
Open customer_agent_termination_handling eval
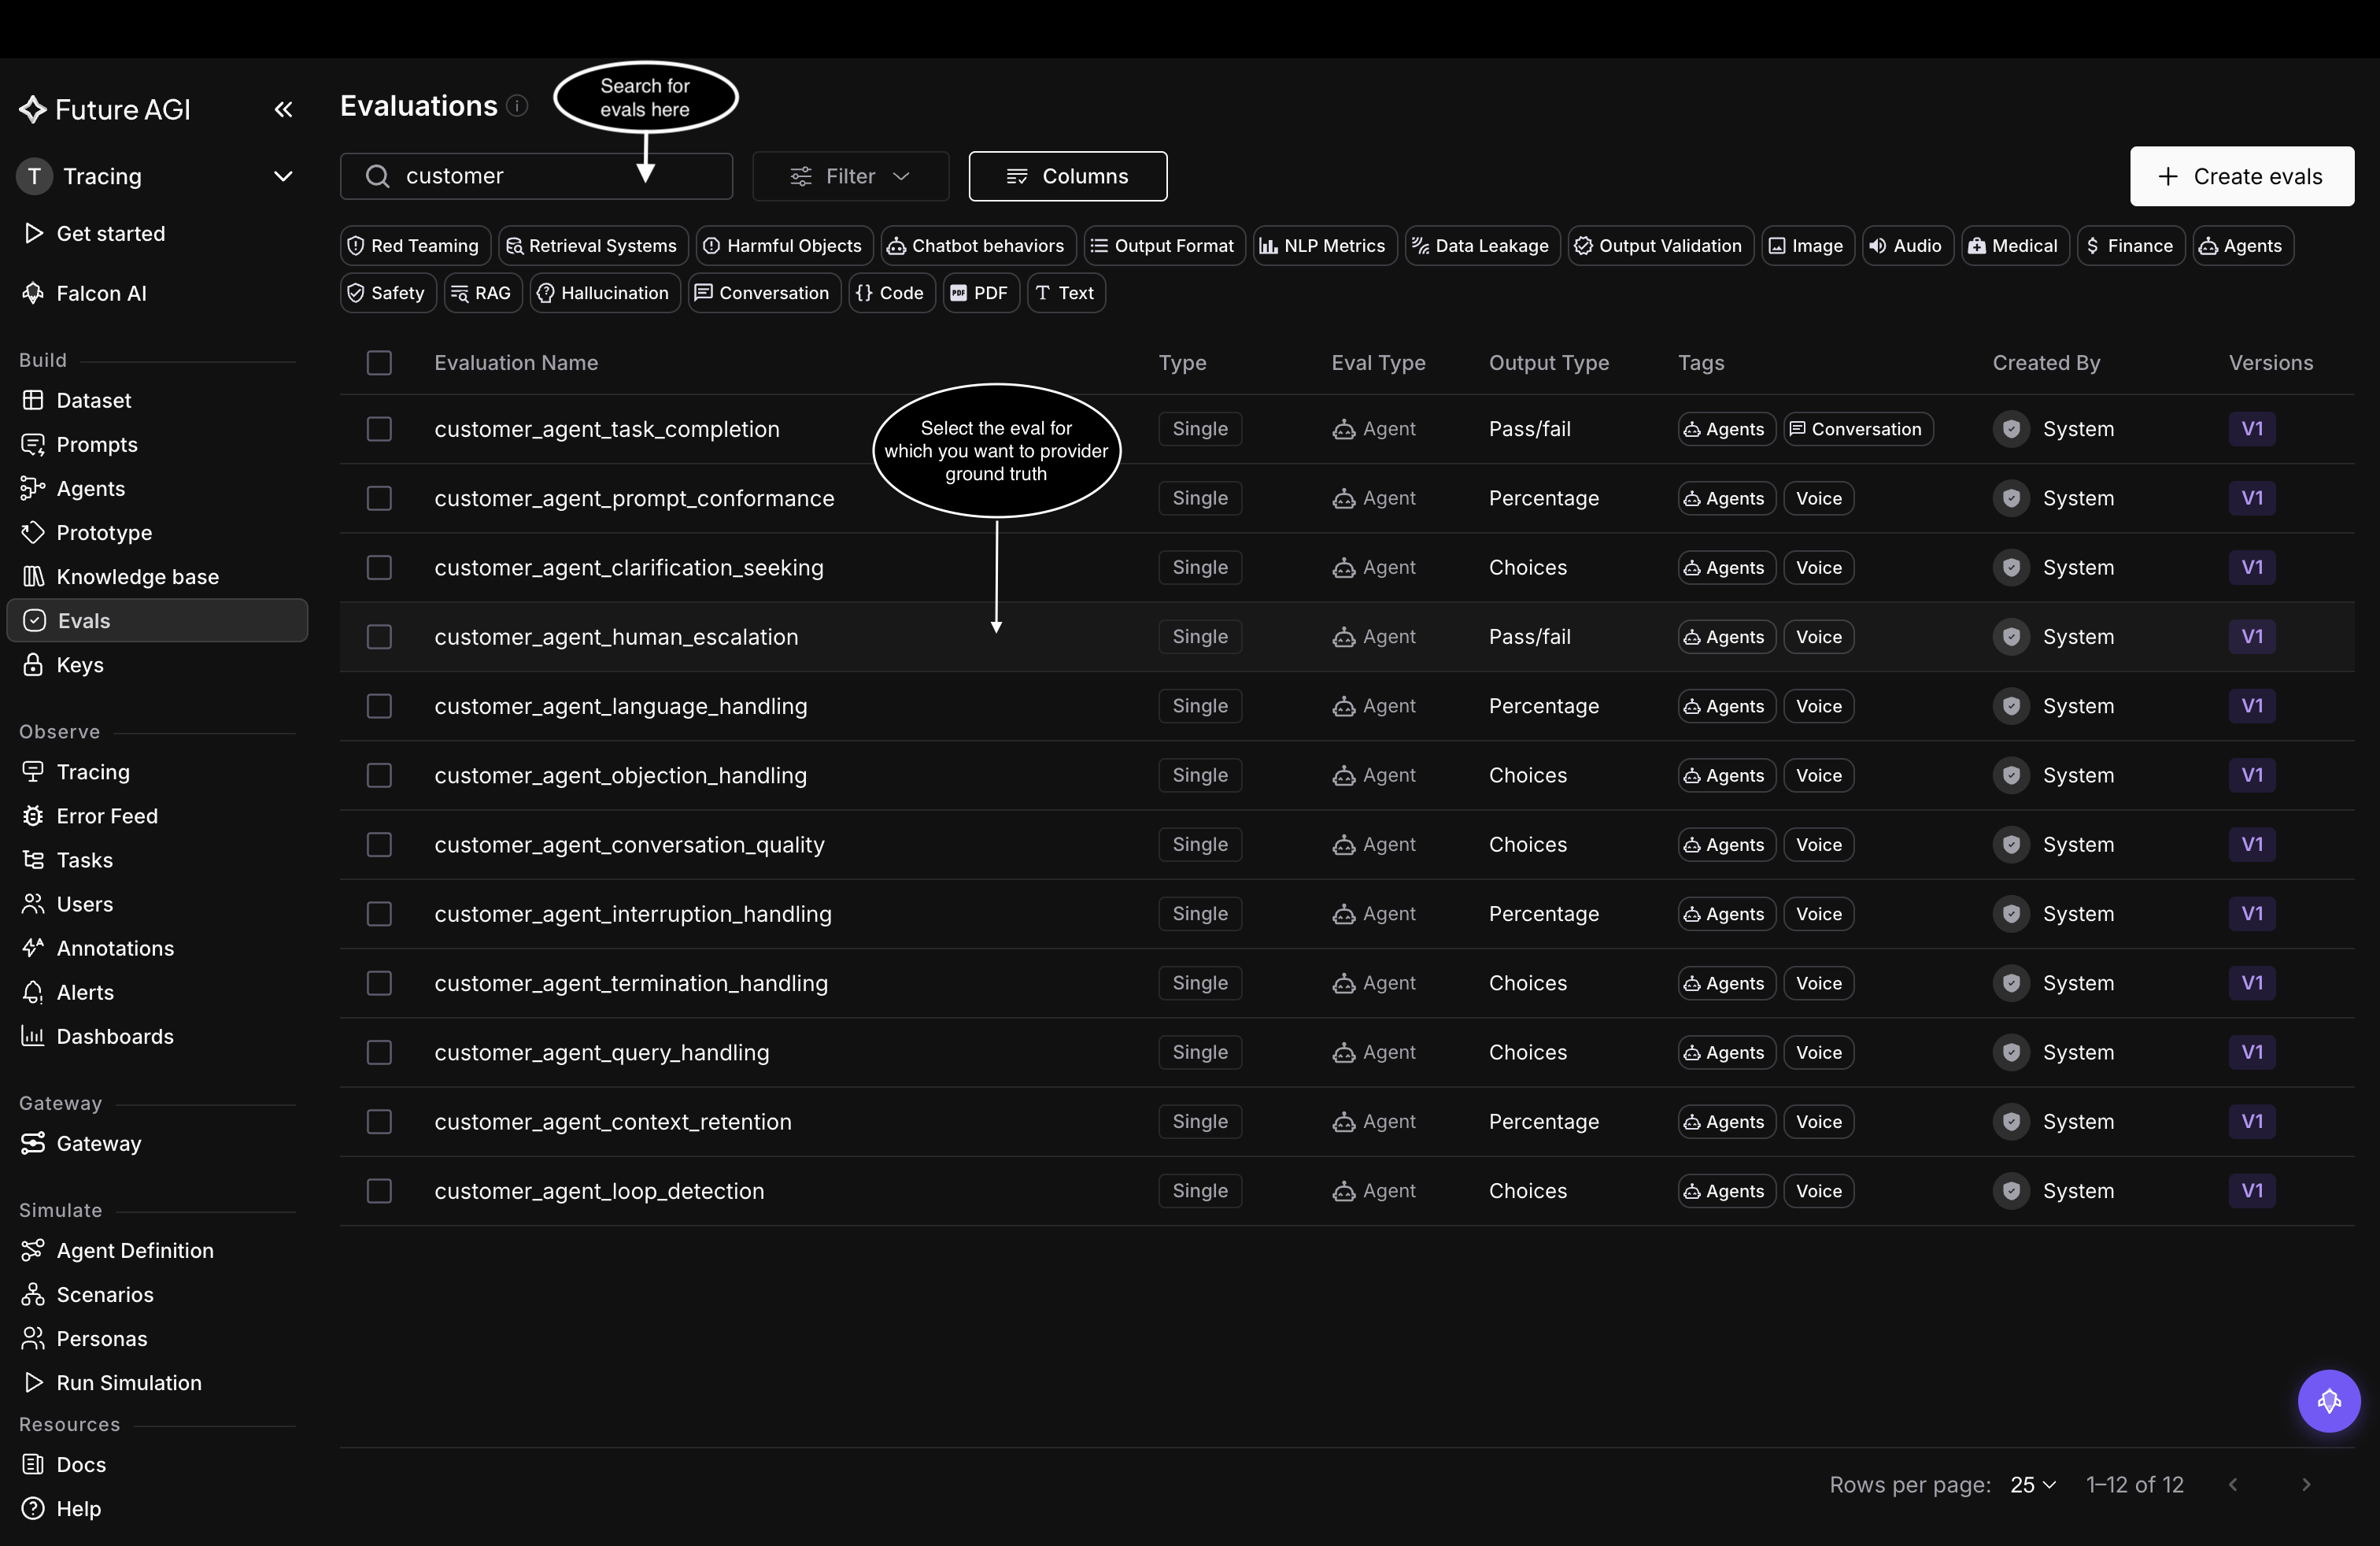[631, 983]
